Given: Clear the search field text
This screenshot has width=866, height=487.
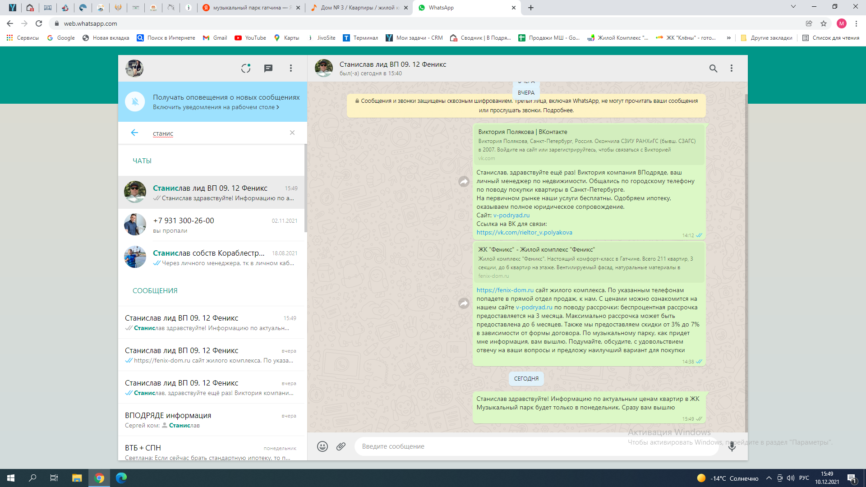Looking at the screenshot, I should [292, 133].
